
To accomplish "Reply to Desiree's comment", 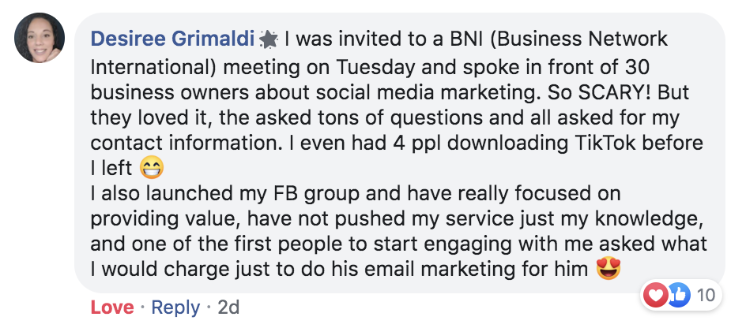I will [x=175, y=307].
